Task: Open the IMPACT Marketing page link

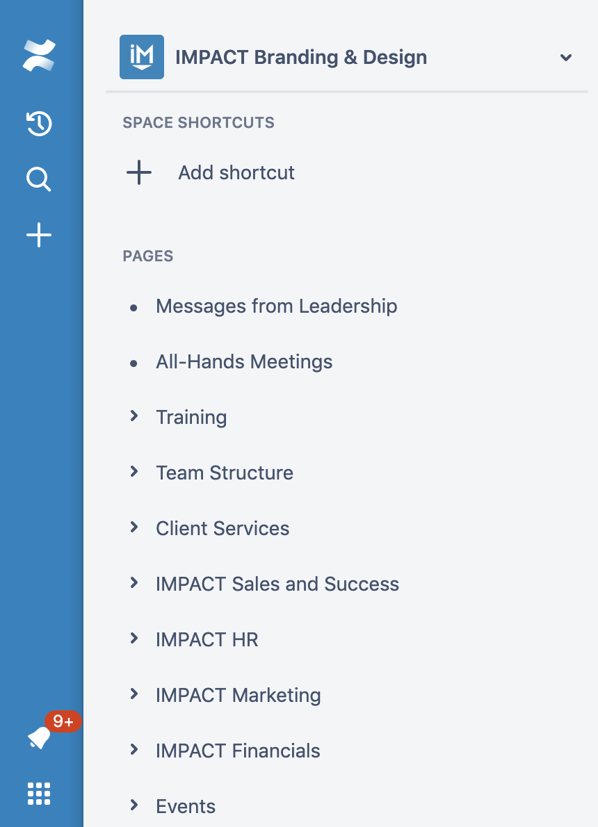Action: (x=238, y=695)
